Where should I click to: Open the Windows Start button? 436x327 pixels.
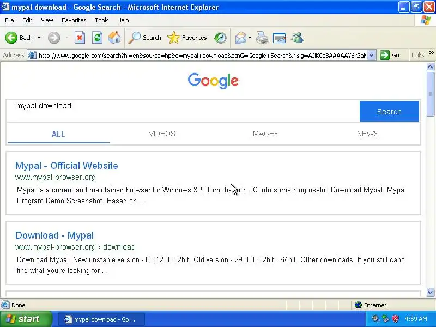(x=26, y=319)
